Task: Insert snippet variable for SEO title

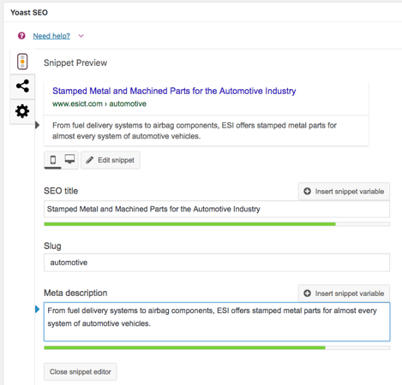Action: pos(344,192)
